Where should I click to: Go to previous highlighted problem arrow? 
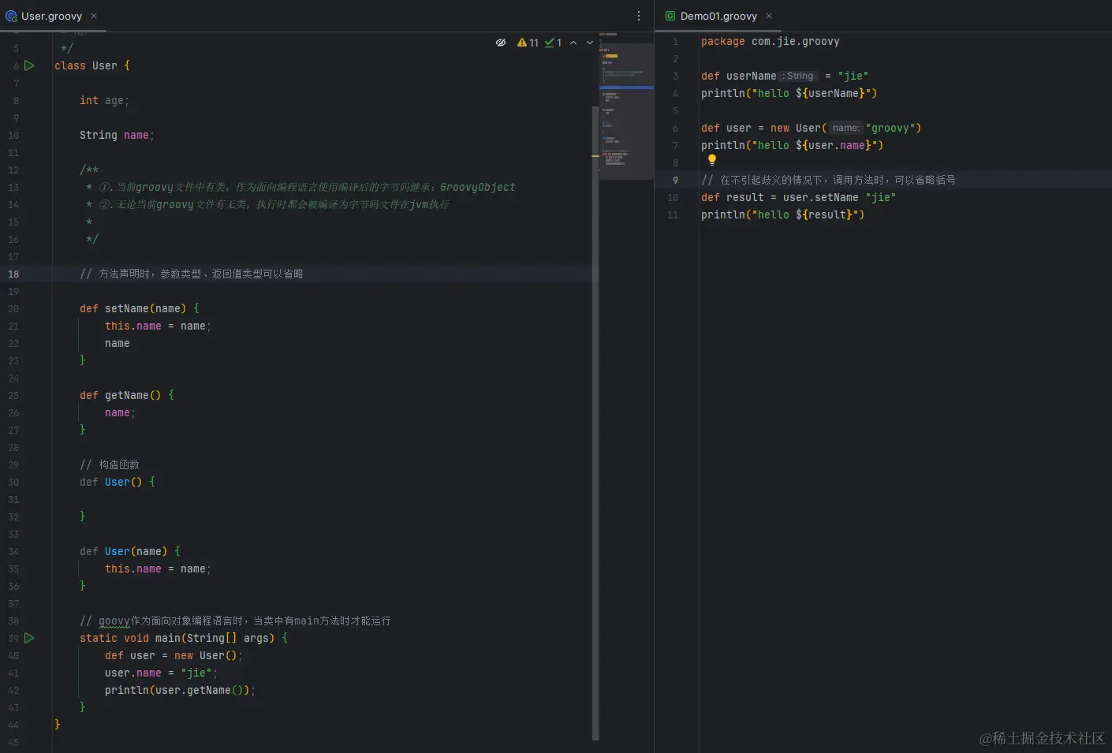[573, 43]
